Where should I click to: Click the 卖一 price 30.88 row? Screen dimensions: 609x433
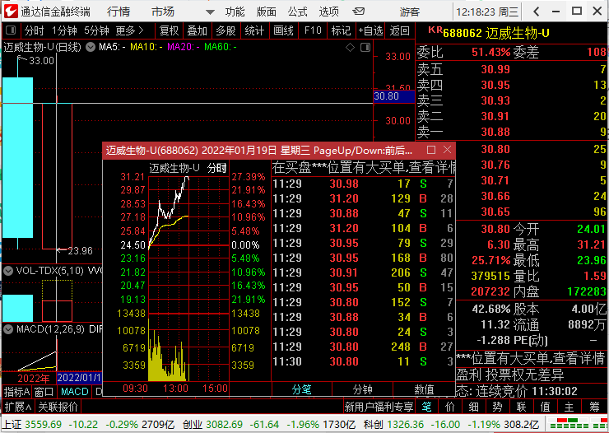click(512, 132)
